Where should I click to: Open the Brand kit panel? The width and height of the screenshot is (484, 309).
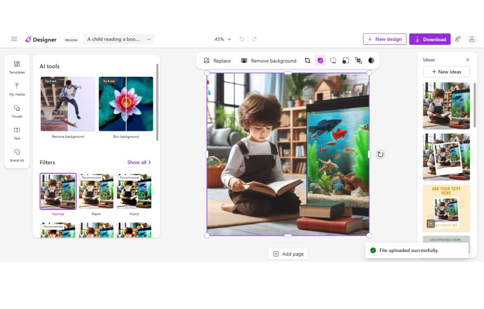click(x=17, y=155)
